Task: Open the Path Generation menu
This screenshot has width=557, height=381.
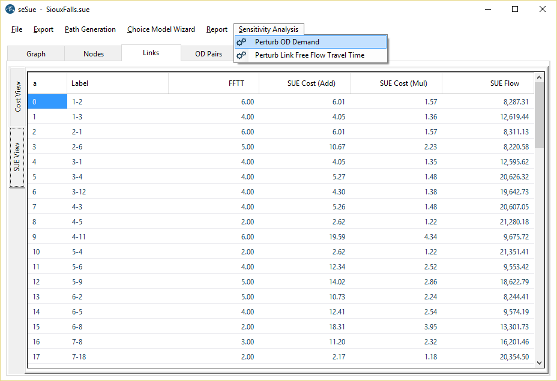Action: tap(90, 29)
